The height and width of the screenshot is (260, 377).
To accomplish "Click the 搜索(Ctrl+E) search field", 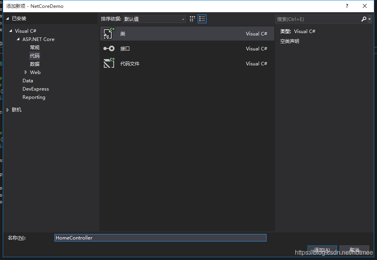I will point(317,19).
